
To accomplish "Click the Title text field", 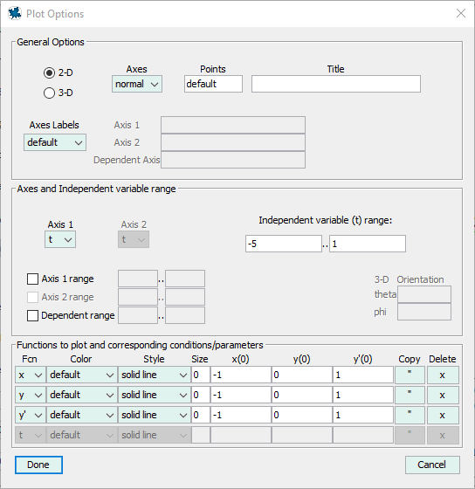I will [336, 84].
